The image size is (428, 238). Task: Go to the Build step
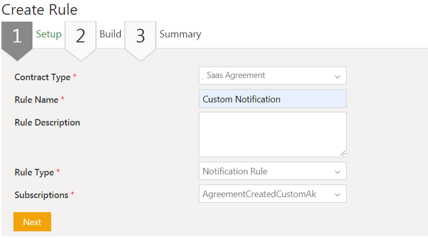(110, 34)
